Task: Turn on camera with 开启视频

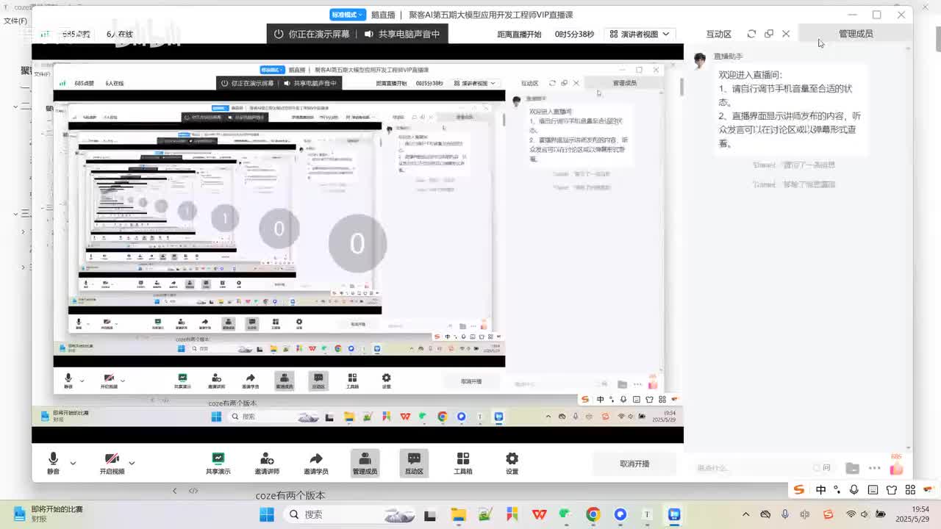Action: 112,464
